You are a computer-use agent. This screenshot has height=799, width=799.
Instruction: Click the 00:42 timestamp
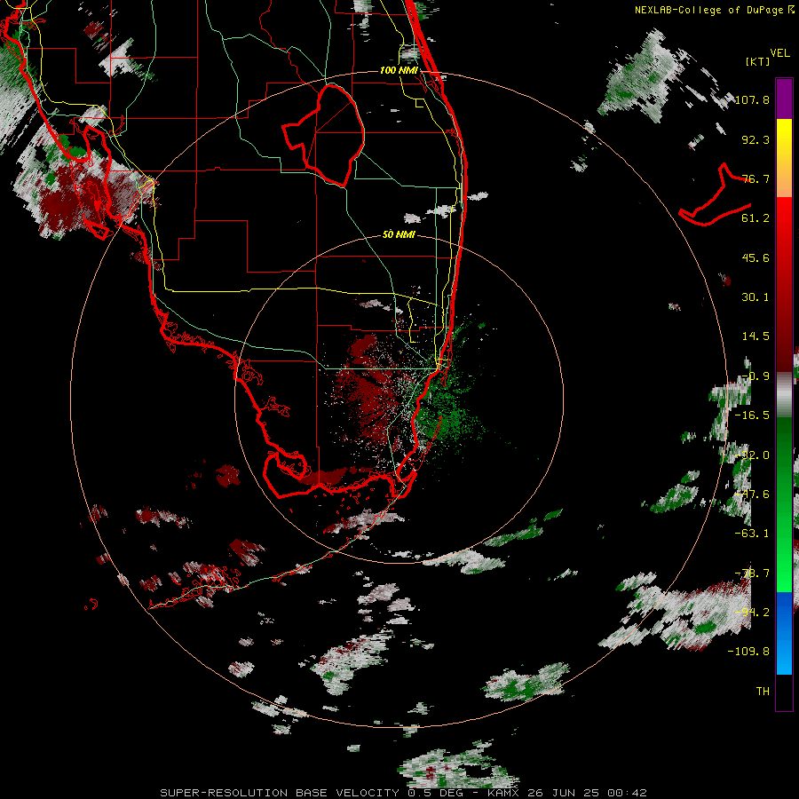(x=626, y=793)
